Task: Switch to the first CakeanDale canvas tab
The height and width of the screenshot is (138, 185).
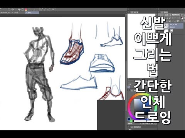Action: point(5,13)
